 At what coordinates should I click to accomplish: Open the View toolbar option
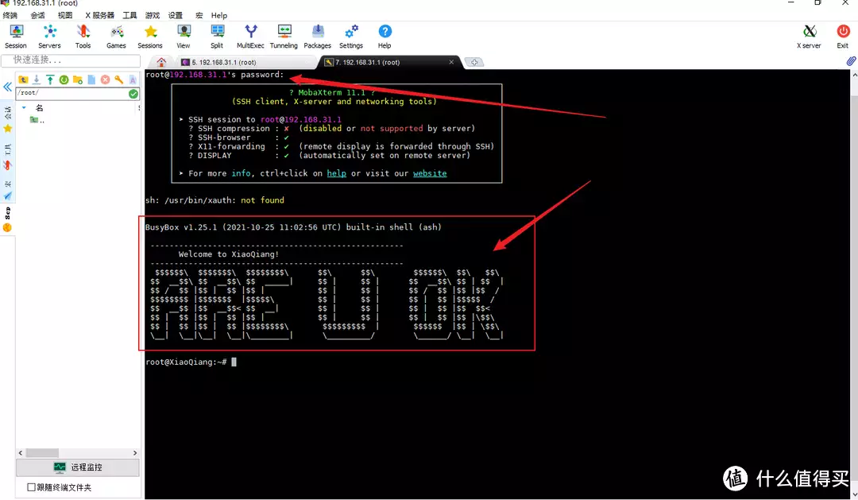coord(184,36)
